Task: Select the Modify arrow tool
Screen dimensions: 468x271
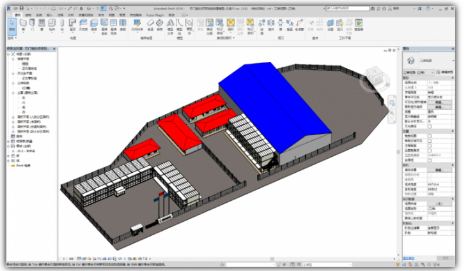Action: pyautogui.click(x=12, y=26)
